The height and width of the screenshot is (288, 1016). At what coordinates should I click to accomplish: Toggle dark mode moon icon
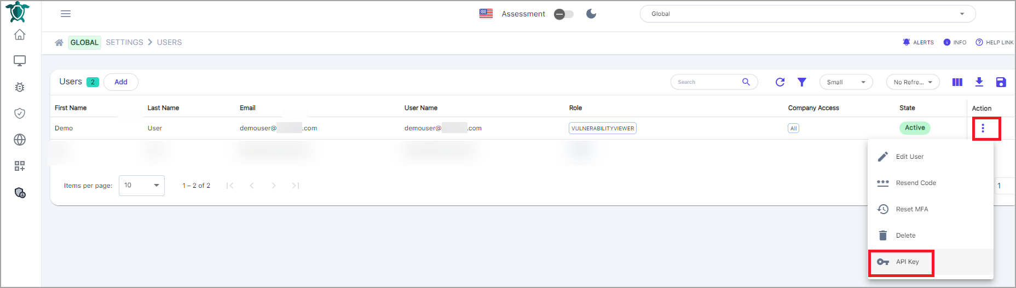(x=591, y=14)
